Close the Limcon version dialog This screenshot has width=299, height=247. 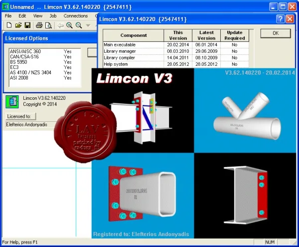[x=290, y=19]
